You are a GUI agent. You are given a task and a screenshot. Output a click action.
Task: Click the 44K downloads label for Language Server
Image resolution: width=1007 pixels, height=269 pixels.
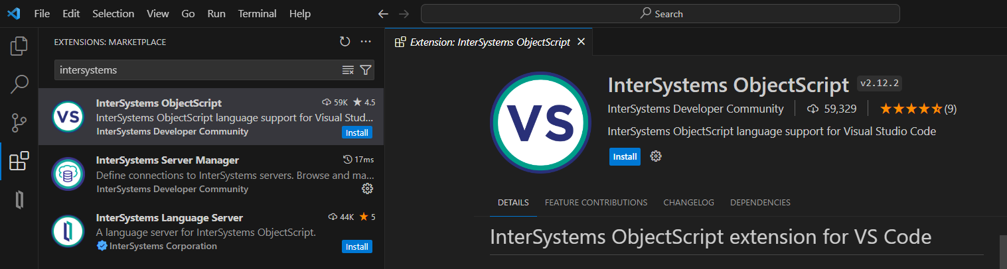[343, 217]
